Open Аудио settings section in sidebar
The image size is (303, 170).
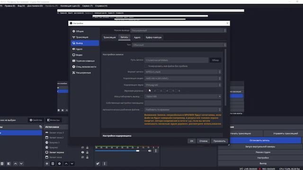(x=85, y=49)
